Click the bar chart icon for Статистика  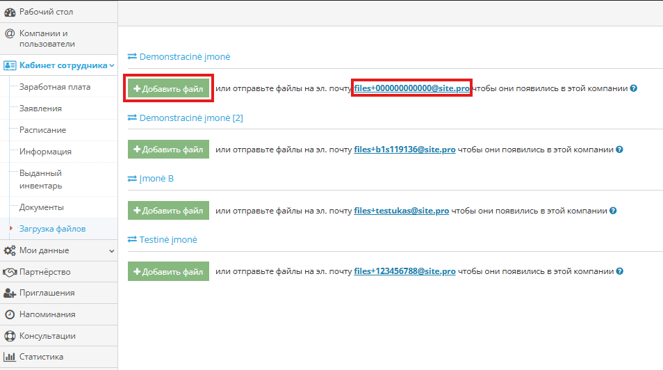pos(10,357)
